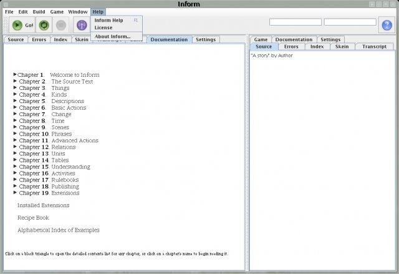Close the open Help menu

click(98, 12)
